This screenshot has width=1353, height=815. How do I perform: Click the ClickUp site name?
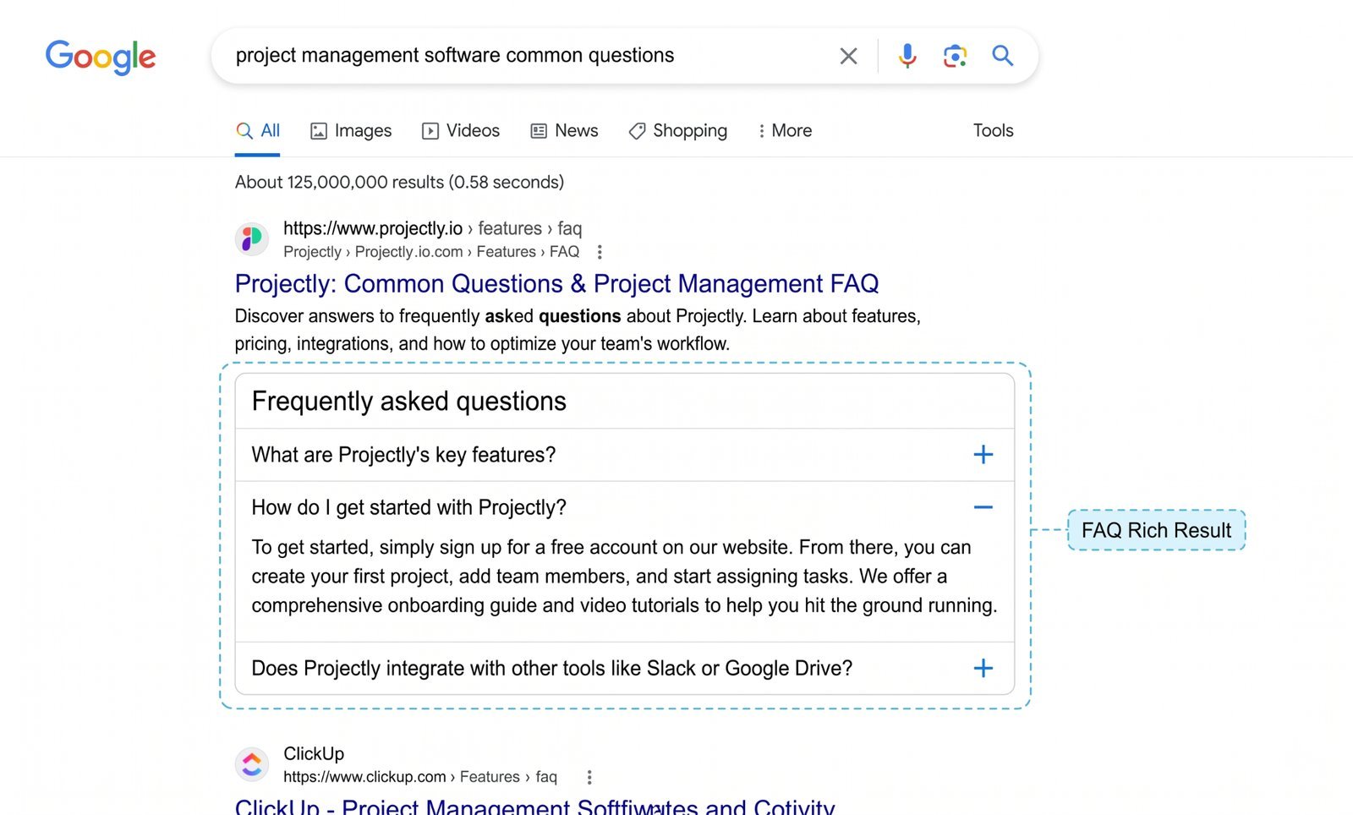point(314,753)
